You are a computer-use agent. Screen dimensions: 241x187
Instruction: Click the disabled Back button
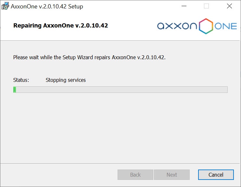coord(135,175)
